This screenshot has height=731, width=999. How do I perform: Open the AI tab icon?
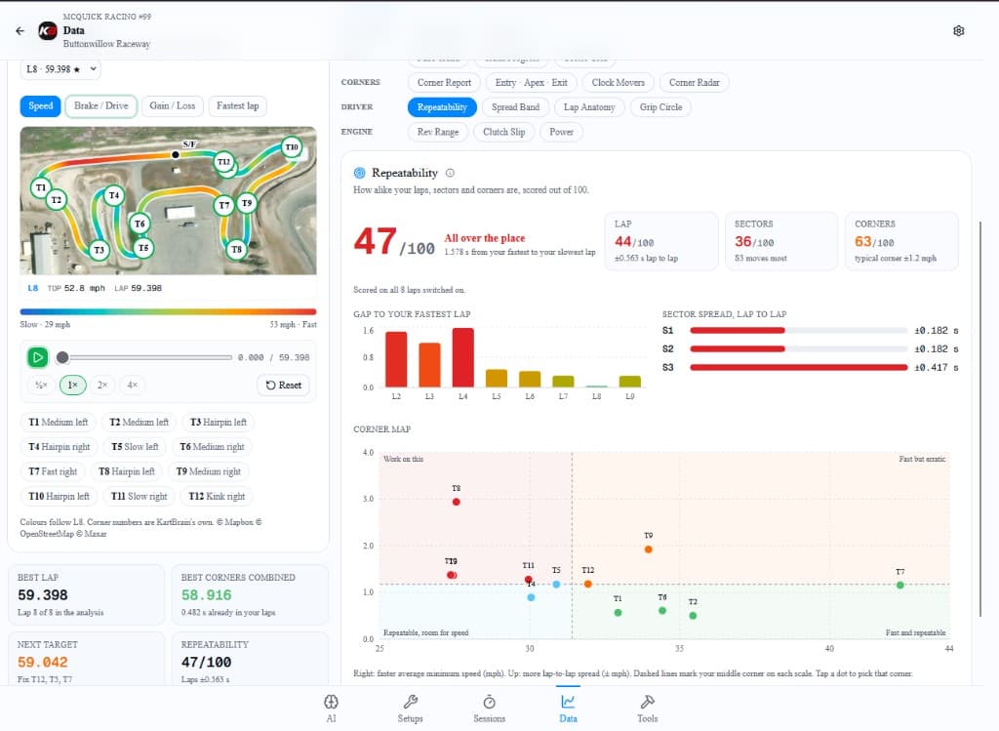tap(331, 702)
